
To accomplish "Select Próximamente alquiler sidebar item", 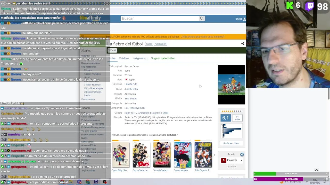I will (x=92, y=135).
